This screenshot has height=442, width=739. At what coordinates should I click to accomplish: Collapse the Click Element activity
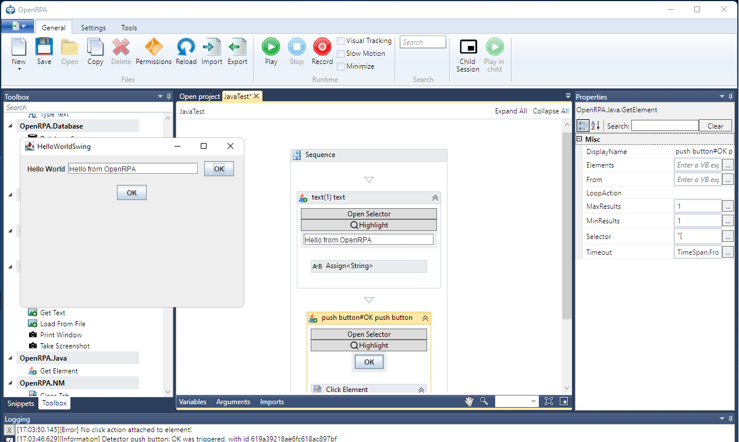[x=421, y=390]
